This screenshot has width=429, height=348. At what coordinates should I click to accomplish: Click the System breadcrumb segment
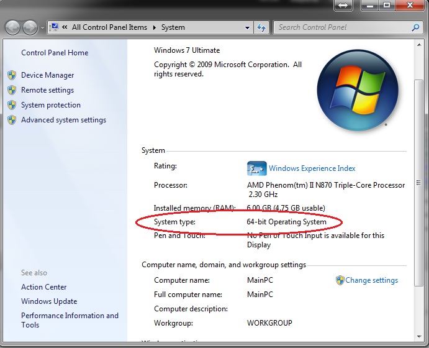[x=173, y=27]
